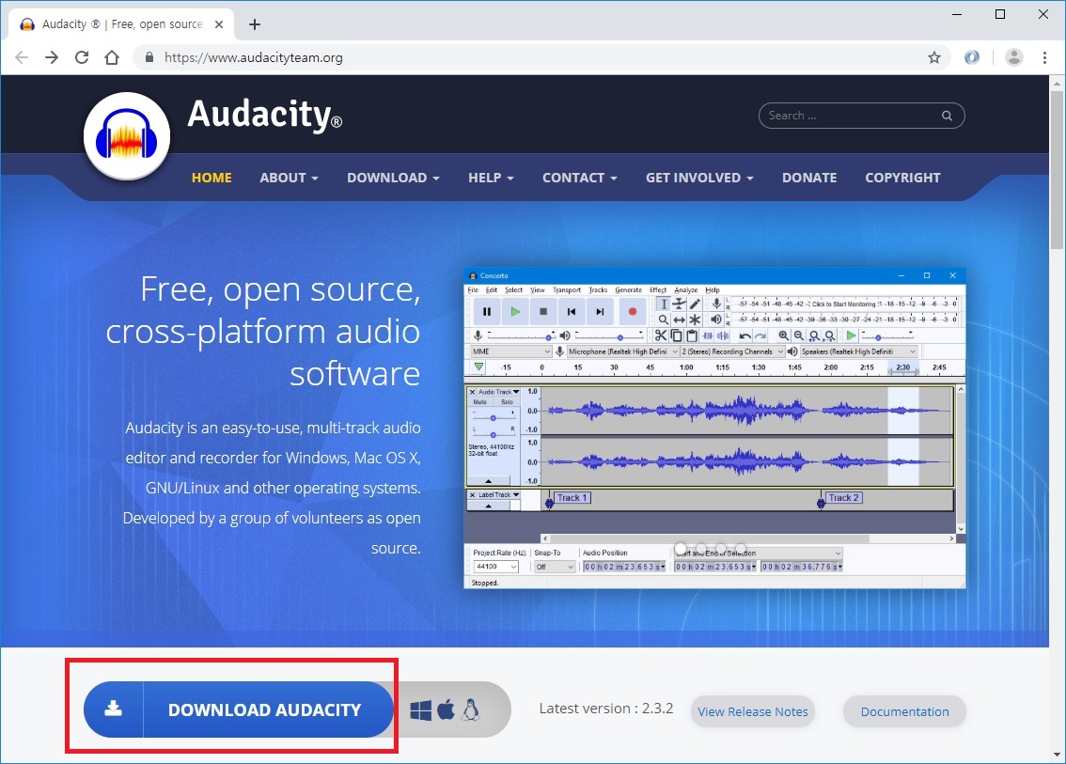Viewport: 1066px width, 764px height.
Task: Close the Audacity browser tab
Action: pos(219,24)
